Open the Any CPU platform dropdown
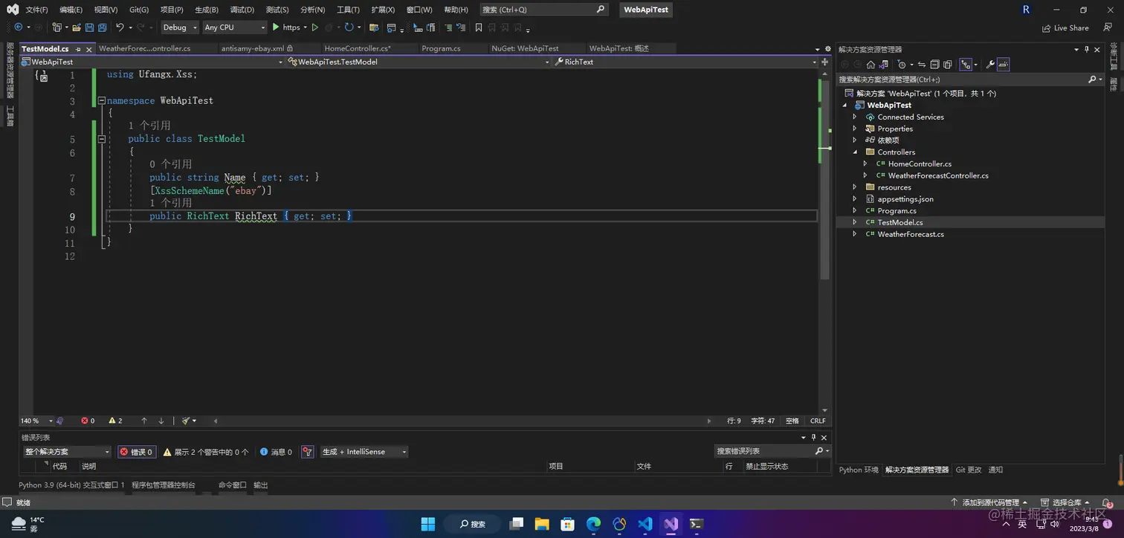Screen dimensions: 1124x538 tap(234, 27)
